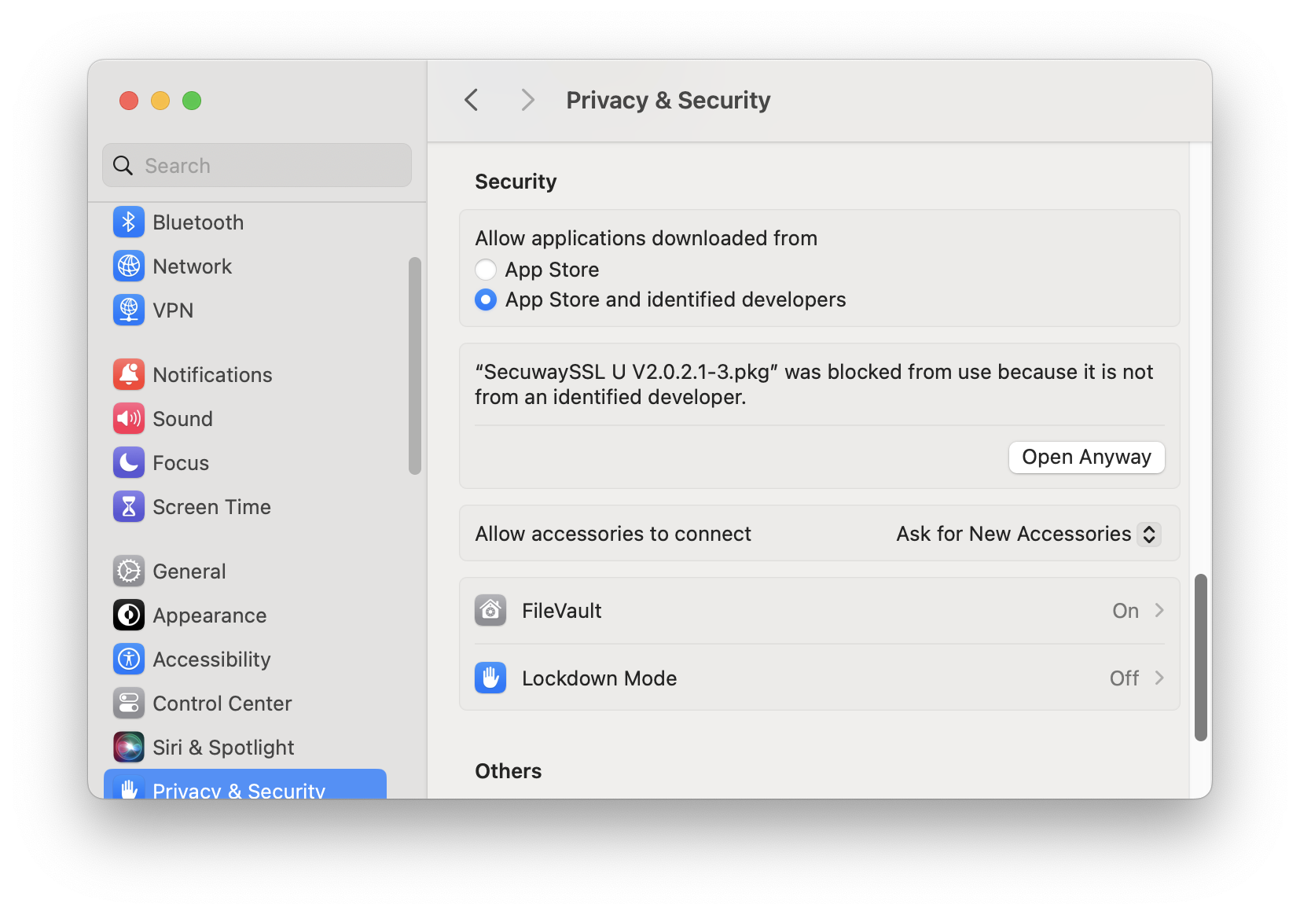Open Focus via the moon icon
Screen dimensions: 1300x915
pyautogui.click(x=129, y=463)
